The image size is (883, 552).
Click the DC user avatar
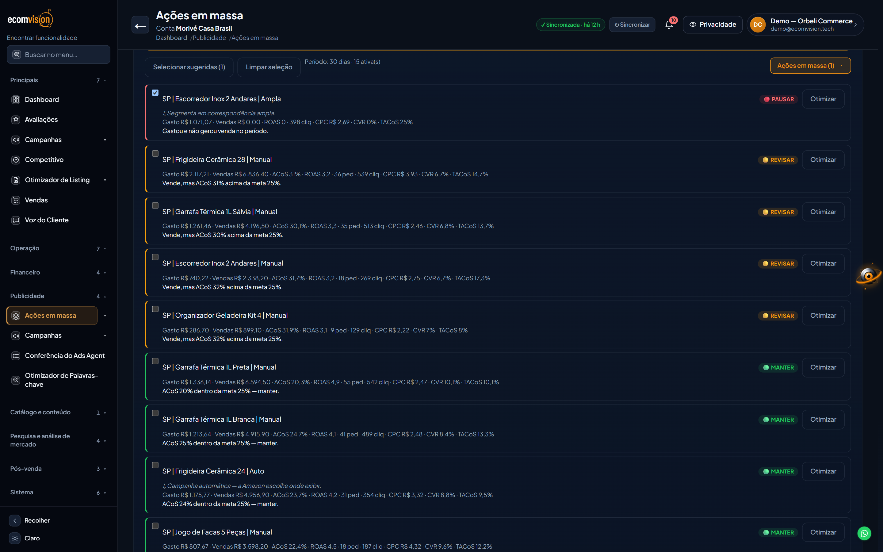click(758, 25)
